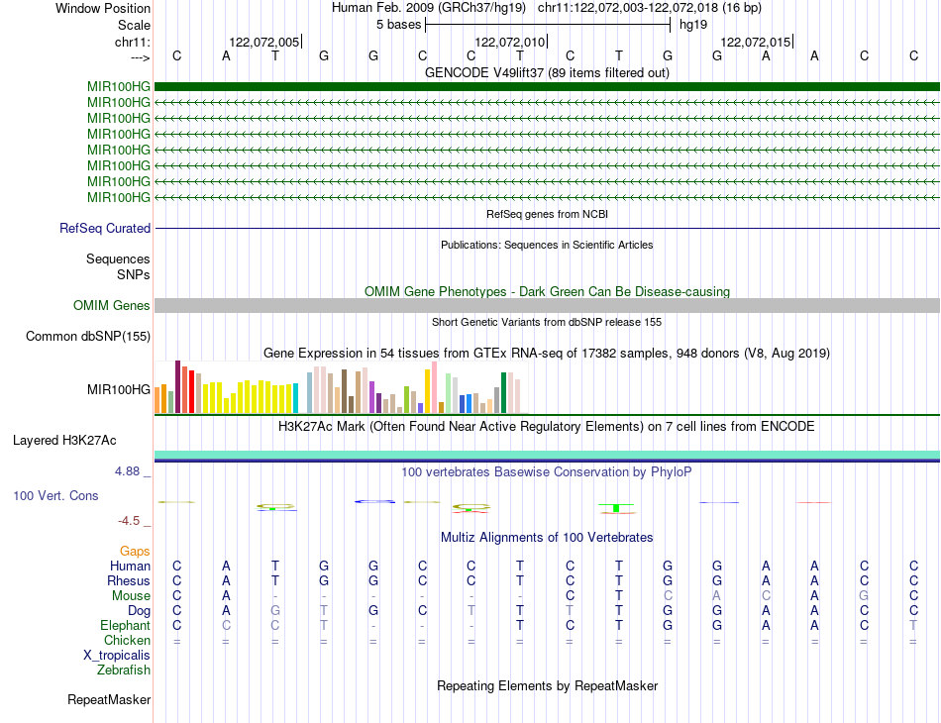The height and width of the screenshot is (723, 941).
Task: Click the -4.5 lower PhyloP scale value
Action: point(129,521)
